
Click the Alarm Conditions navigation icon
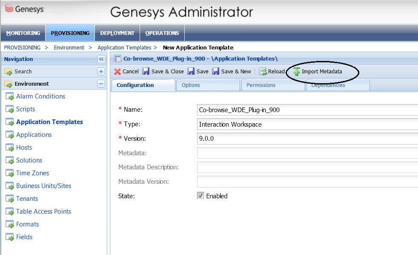point(9,96)
